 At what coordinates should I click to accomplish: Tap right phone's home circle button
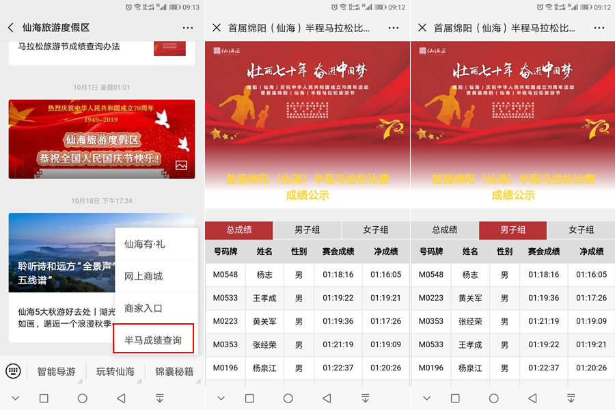point(494,398)
